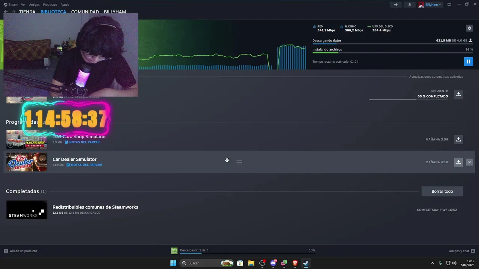Pause the current download

tap(468, 61)
